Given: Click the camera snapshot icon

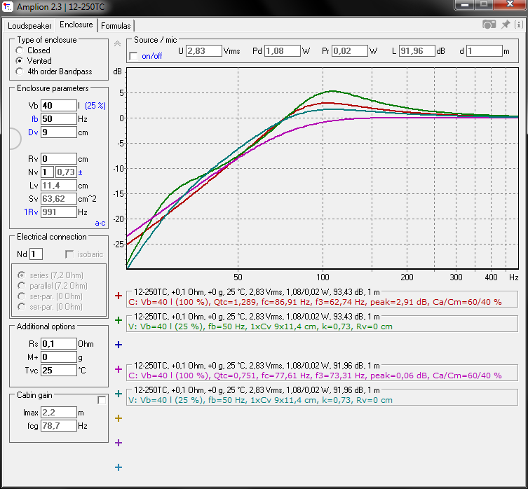Looking at the screenshot, I should [x=489, y=25].
